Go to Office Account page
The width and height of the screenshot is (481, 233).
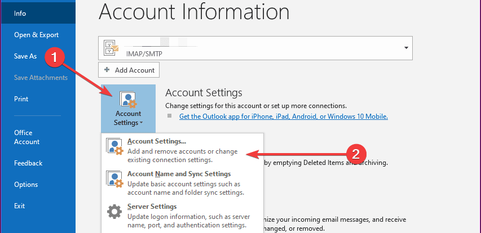tap(27, 137)
